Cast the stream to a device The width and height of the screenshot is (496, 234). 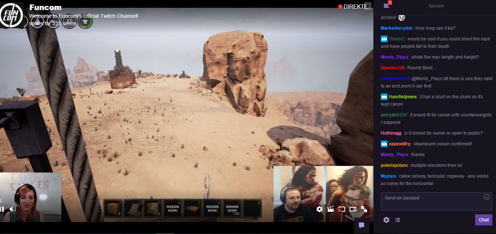342,209
